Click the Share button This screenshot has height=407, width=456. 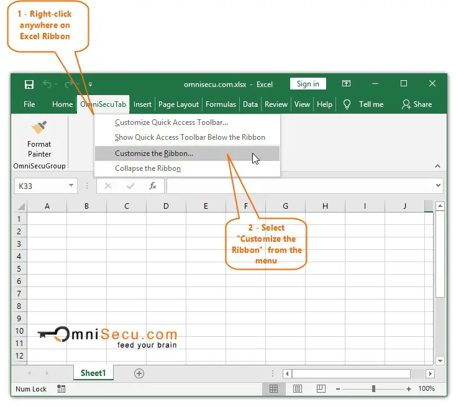point(416,104)
